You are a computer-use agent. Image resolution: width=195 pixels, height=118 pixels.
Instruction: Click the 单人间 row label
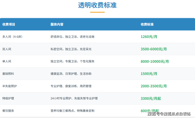point(7,61)
